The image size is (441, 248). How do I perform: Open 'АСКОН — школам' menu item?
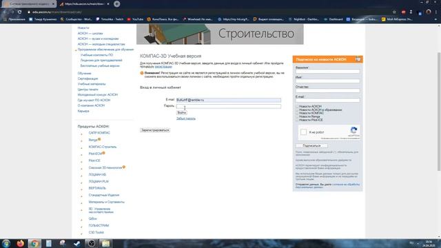pos(90,33)
